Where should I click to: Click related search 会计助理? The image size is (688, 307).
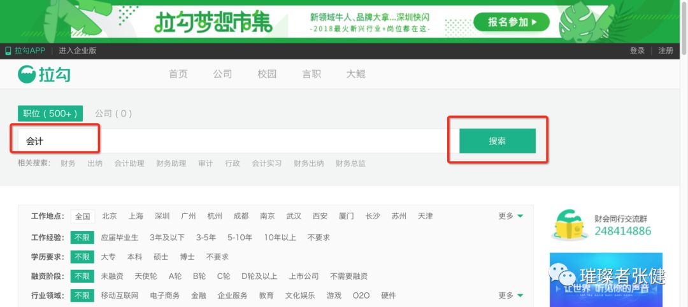[129, 163]
